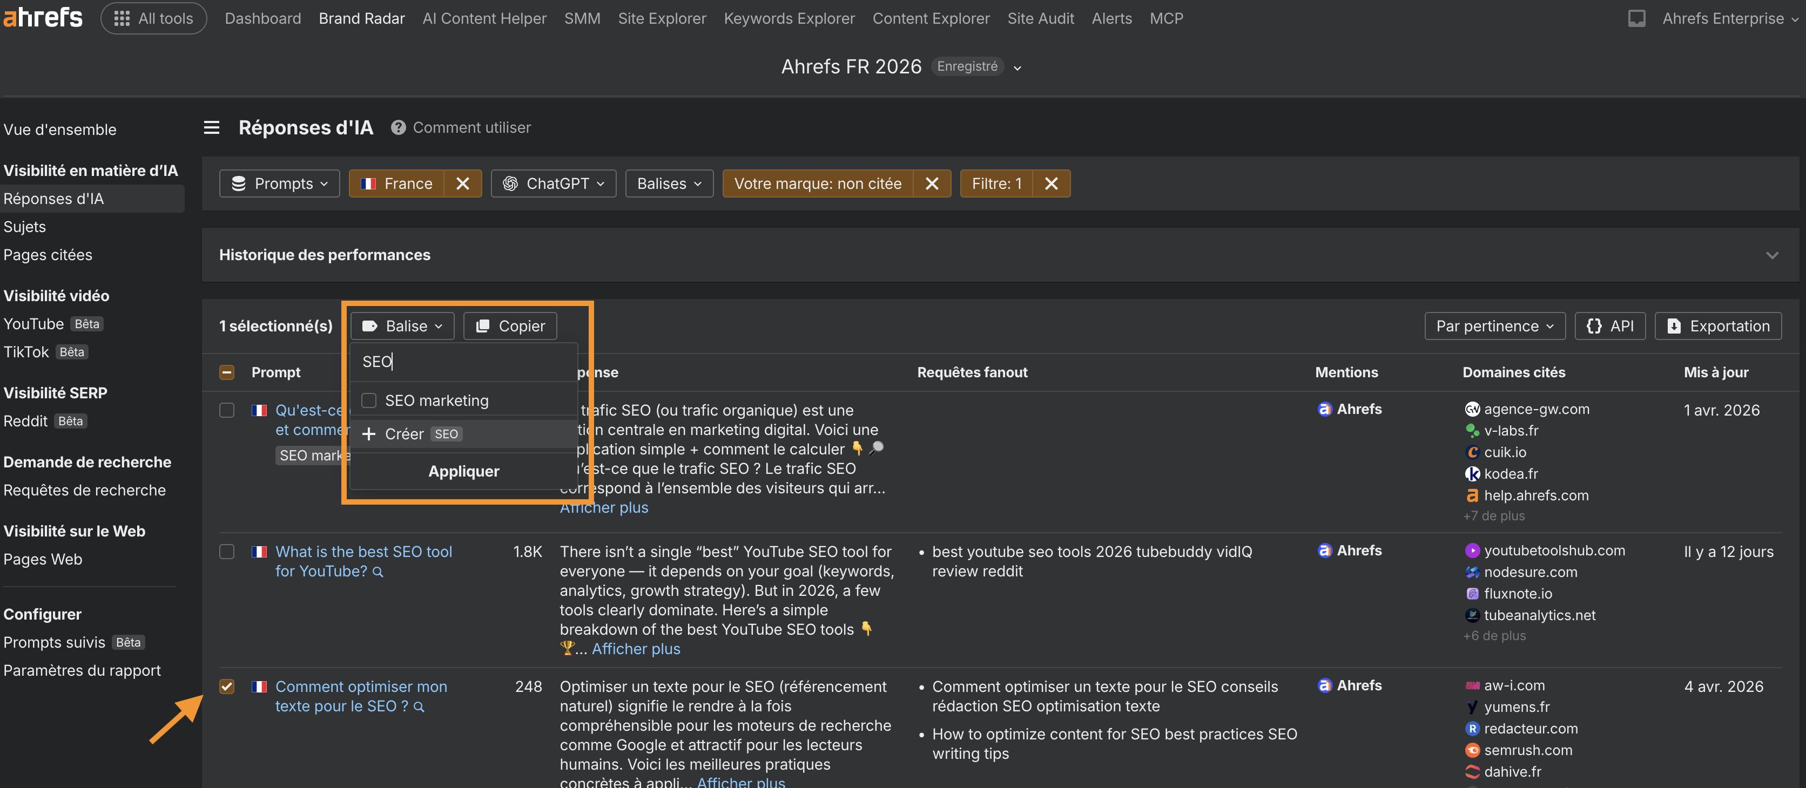The height and width of the screenshot is (788, 1806).
Task: Open AI Content Helper
Action: tap(484, 18)
